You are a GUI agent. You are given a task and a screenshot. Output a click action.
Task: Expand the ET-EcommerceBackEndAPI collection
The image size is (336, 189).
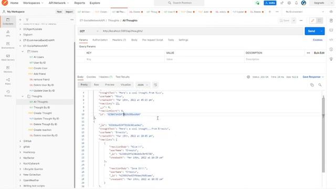[20, 40]
